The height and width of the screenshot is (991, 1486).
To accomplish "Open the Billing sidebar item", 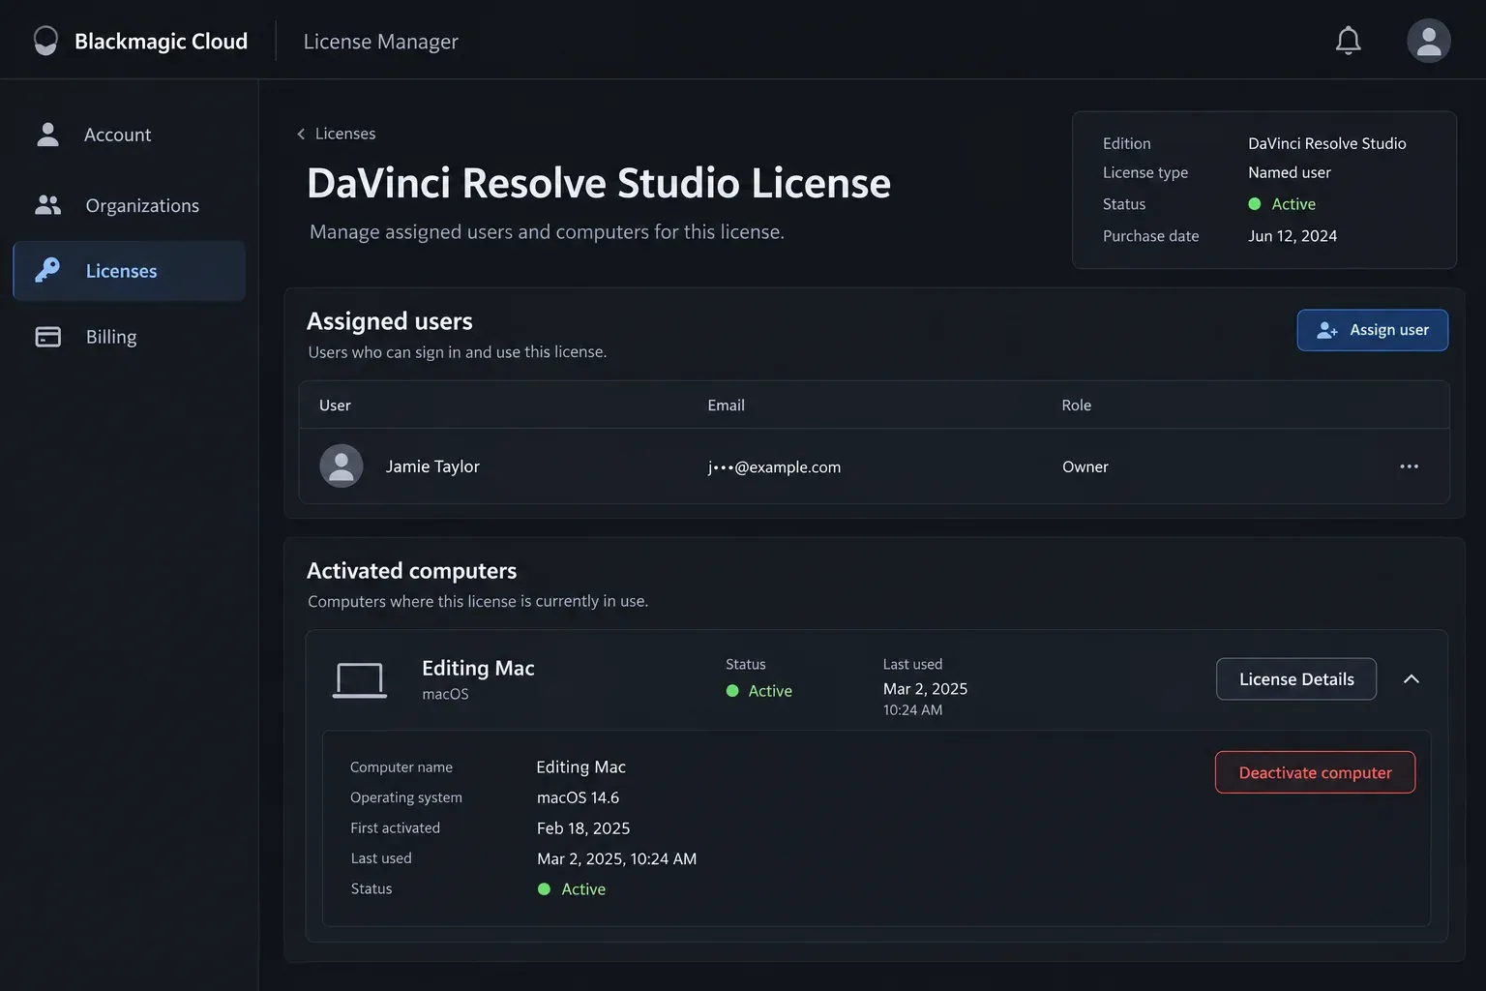I will [x=129, y=337].
